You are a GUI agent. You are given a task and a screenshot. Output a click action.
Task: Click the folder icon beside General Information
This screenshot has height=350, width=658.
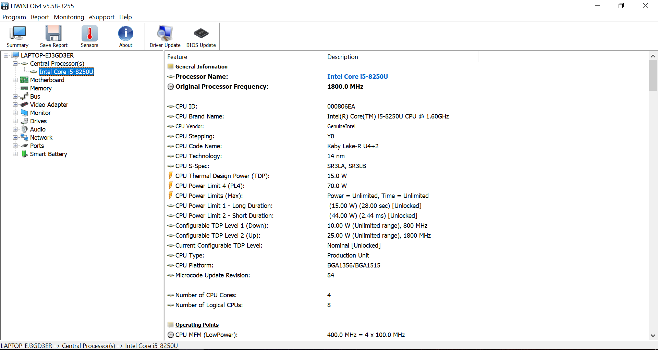point(171,66)
